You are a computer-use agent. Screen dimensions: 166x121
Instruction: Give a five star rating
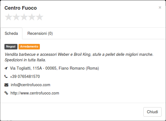(40, 17)
